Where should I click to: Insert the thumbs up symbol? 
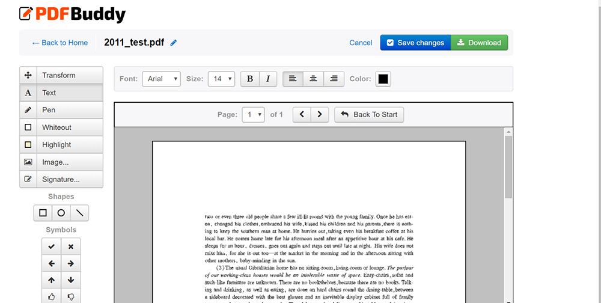coord(52,296)
